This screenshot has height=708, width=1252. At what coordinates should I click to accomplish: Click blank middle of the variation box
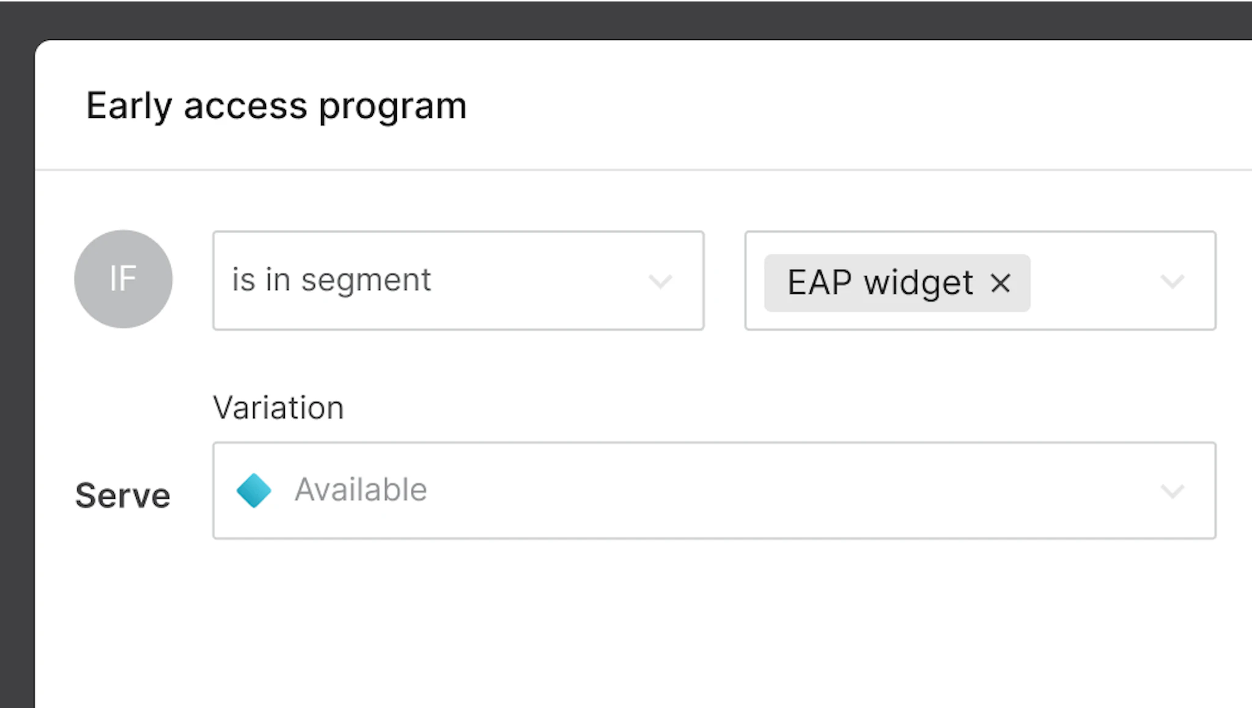click(734, 491)
